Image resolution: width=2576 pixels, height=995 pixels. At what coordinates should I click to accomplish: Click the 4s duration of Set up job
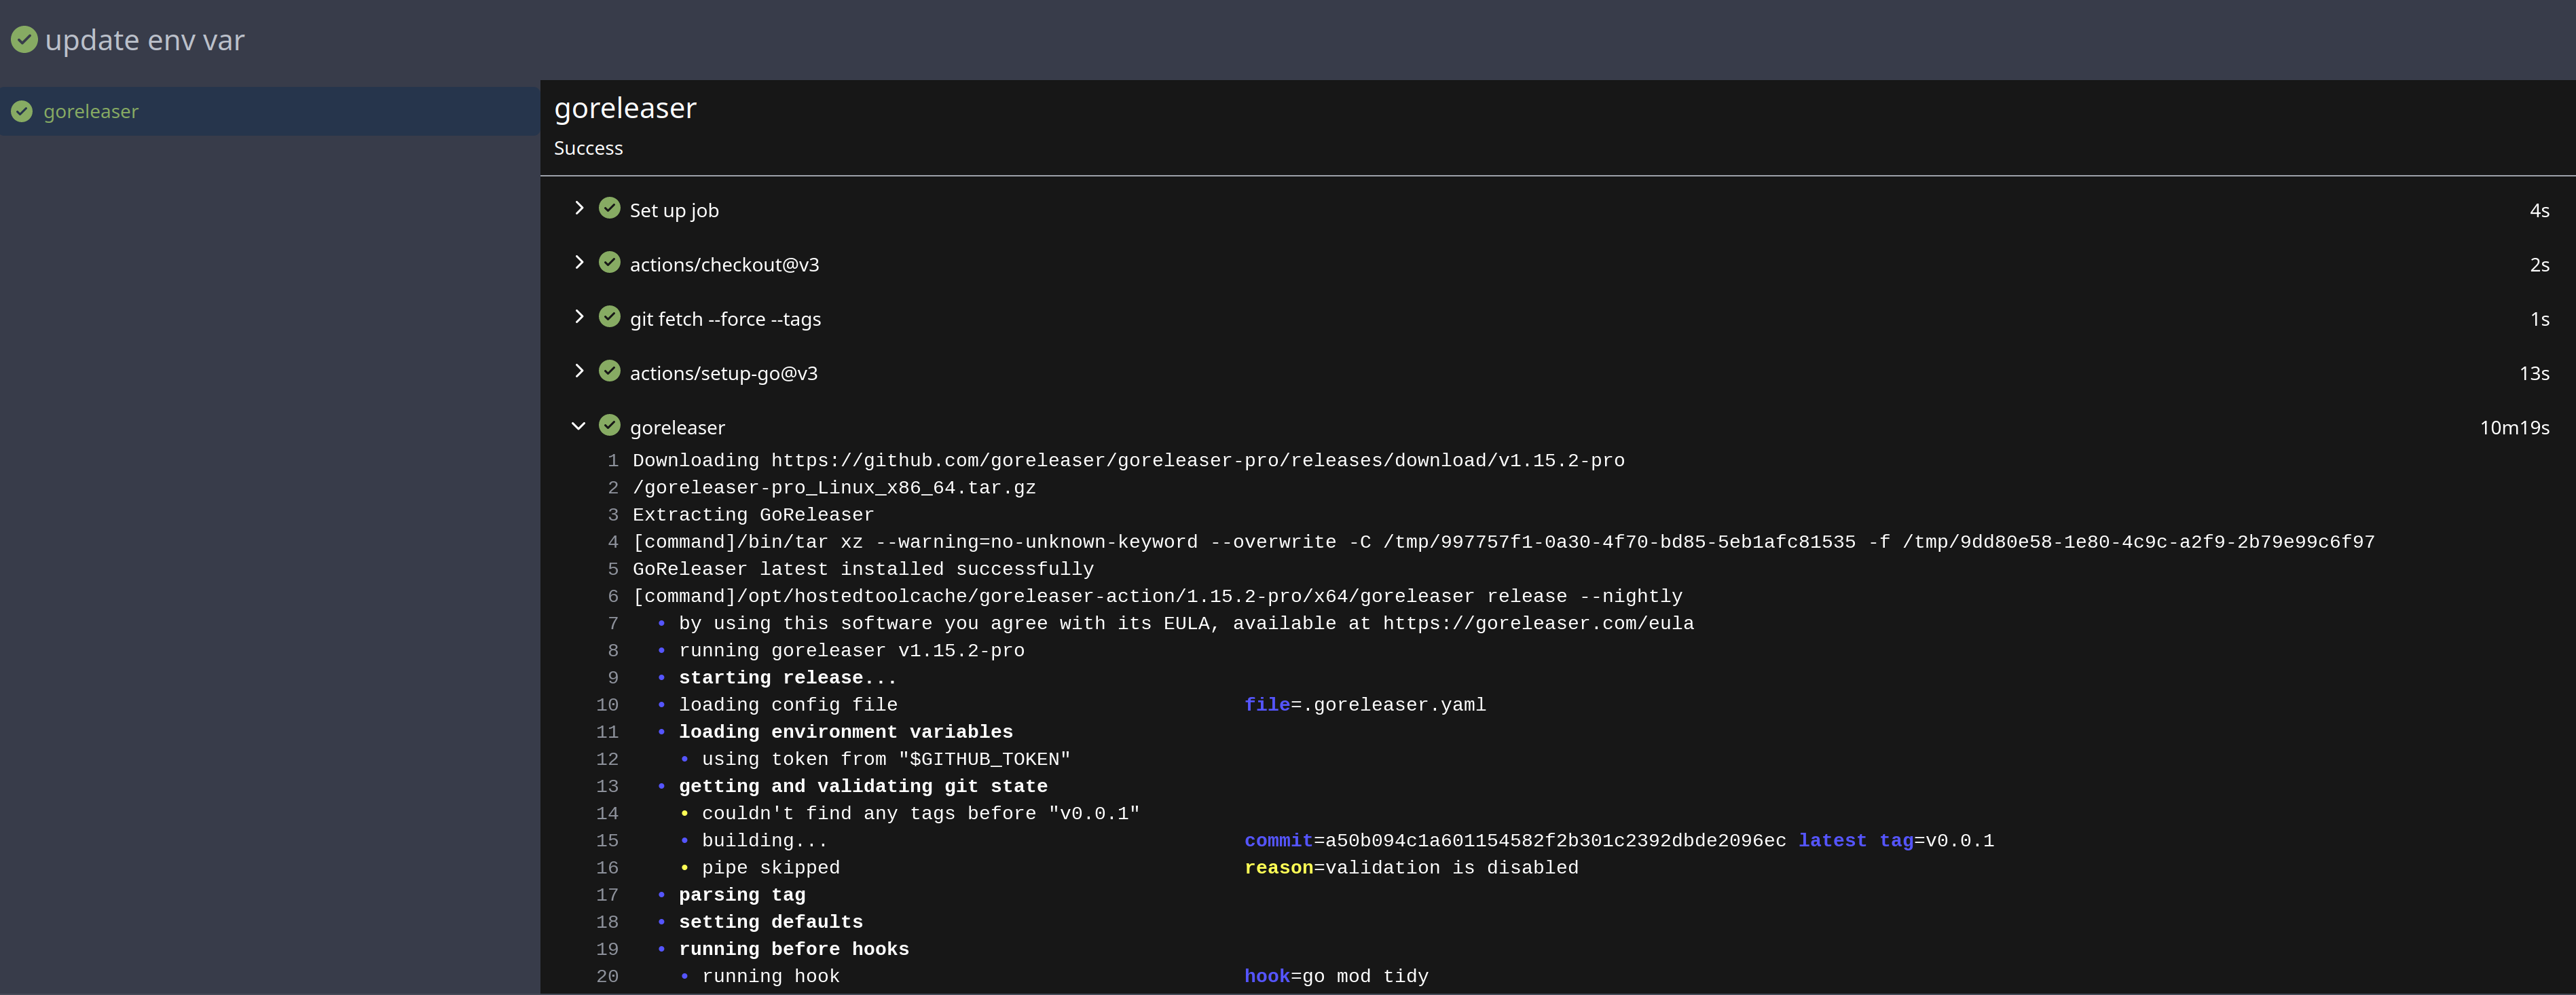point(2539,211)
